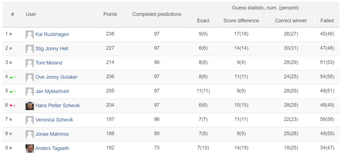Viewport: 341px width, 155px height.
Task: Click Hans Petter Schevik's profile photo
Action: (x=30, y=106)
